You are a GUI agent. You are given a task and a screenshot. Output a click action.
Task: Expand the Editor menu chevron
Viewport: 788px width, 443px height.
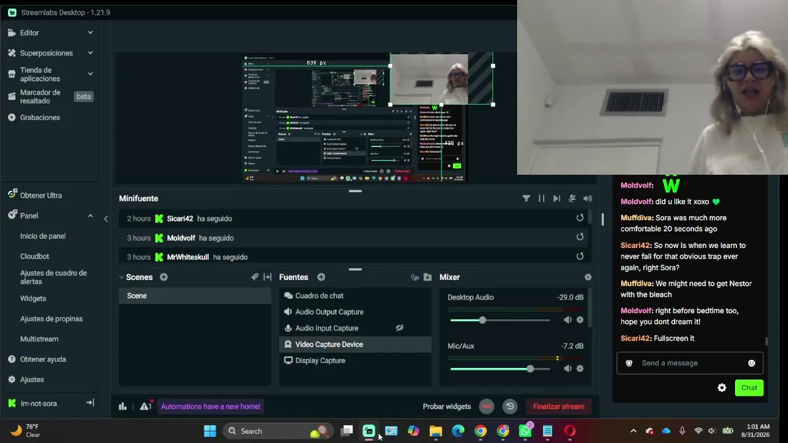[x=90, y=33]
